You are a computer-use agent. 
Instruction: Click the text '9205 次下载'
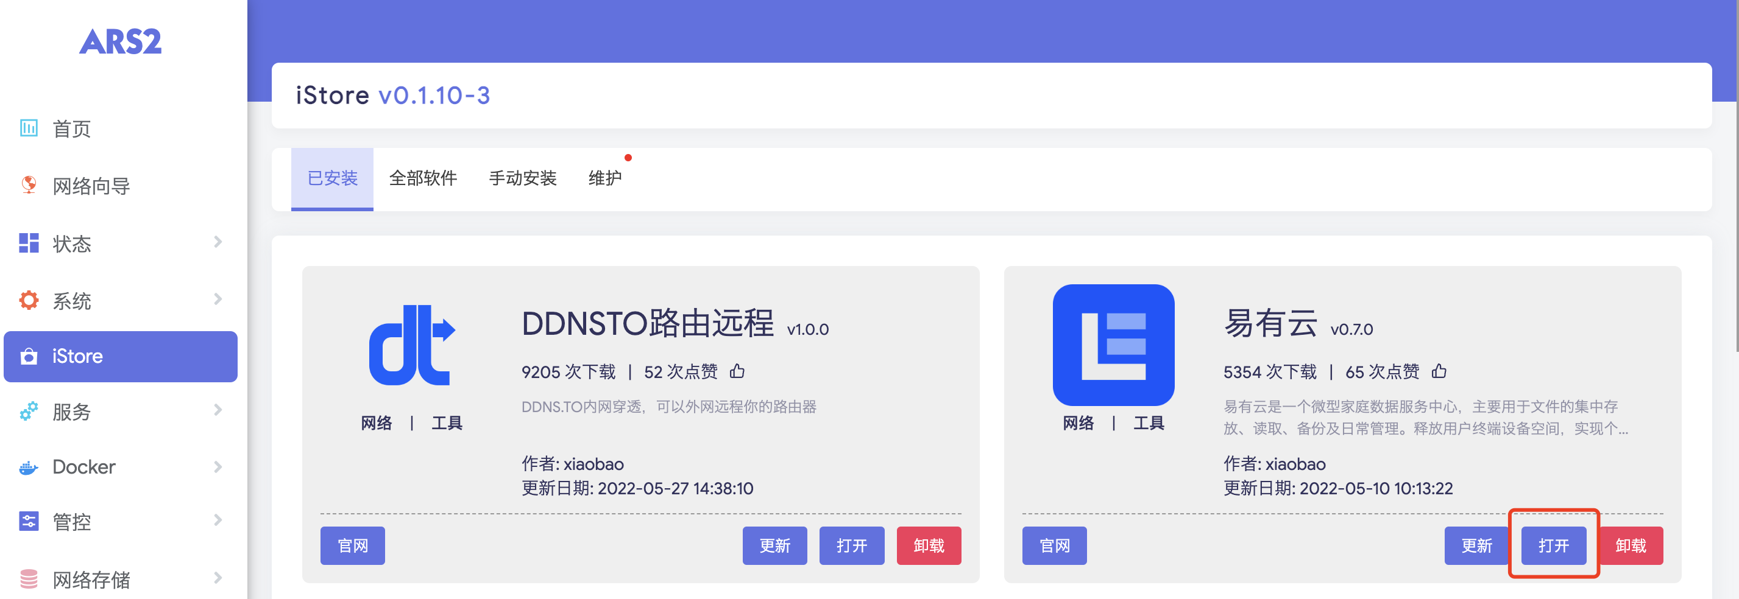pyautogui.click(x=568, y=372)
